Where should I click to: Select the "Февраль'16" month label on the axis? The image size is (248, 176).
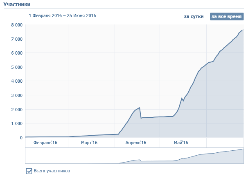[45, 143]
